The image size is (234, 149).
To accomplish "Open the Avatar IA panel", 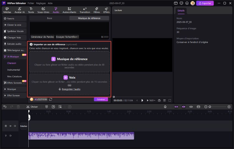I will 20,10.
